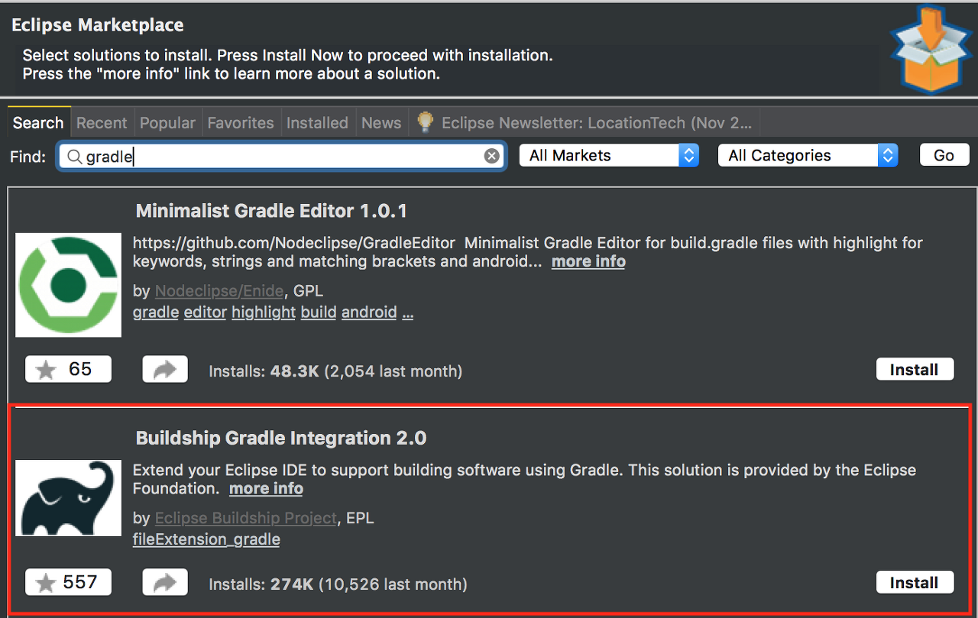Click the 557 star favorite button for Buildship
978x618 pixels.
(x=68, y=583)
